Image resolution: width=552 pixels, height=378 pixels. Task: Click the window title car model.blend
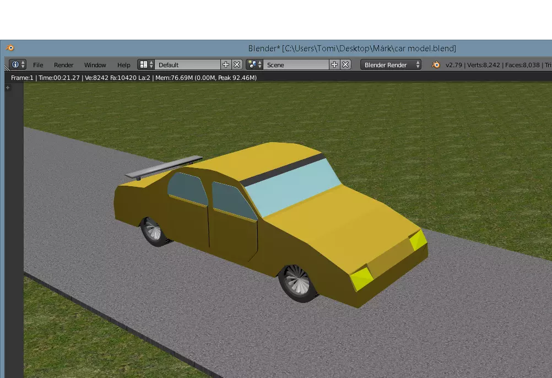(352, 48)
